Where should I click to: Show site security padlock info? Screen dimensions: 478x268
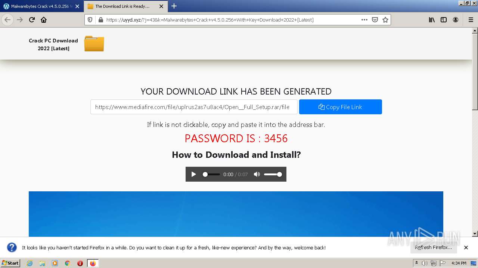coord(100,20)
